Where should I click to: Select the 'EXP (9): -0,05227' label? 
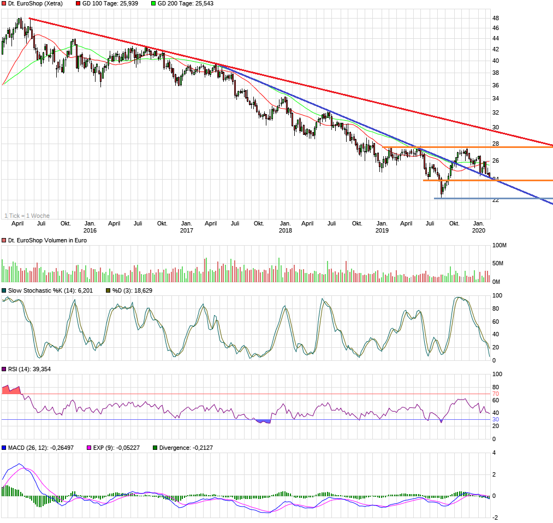coord(116,448)
